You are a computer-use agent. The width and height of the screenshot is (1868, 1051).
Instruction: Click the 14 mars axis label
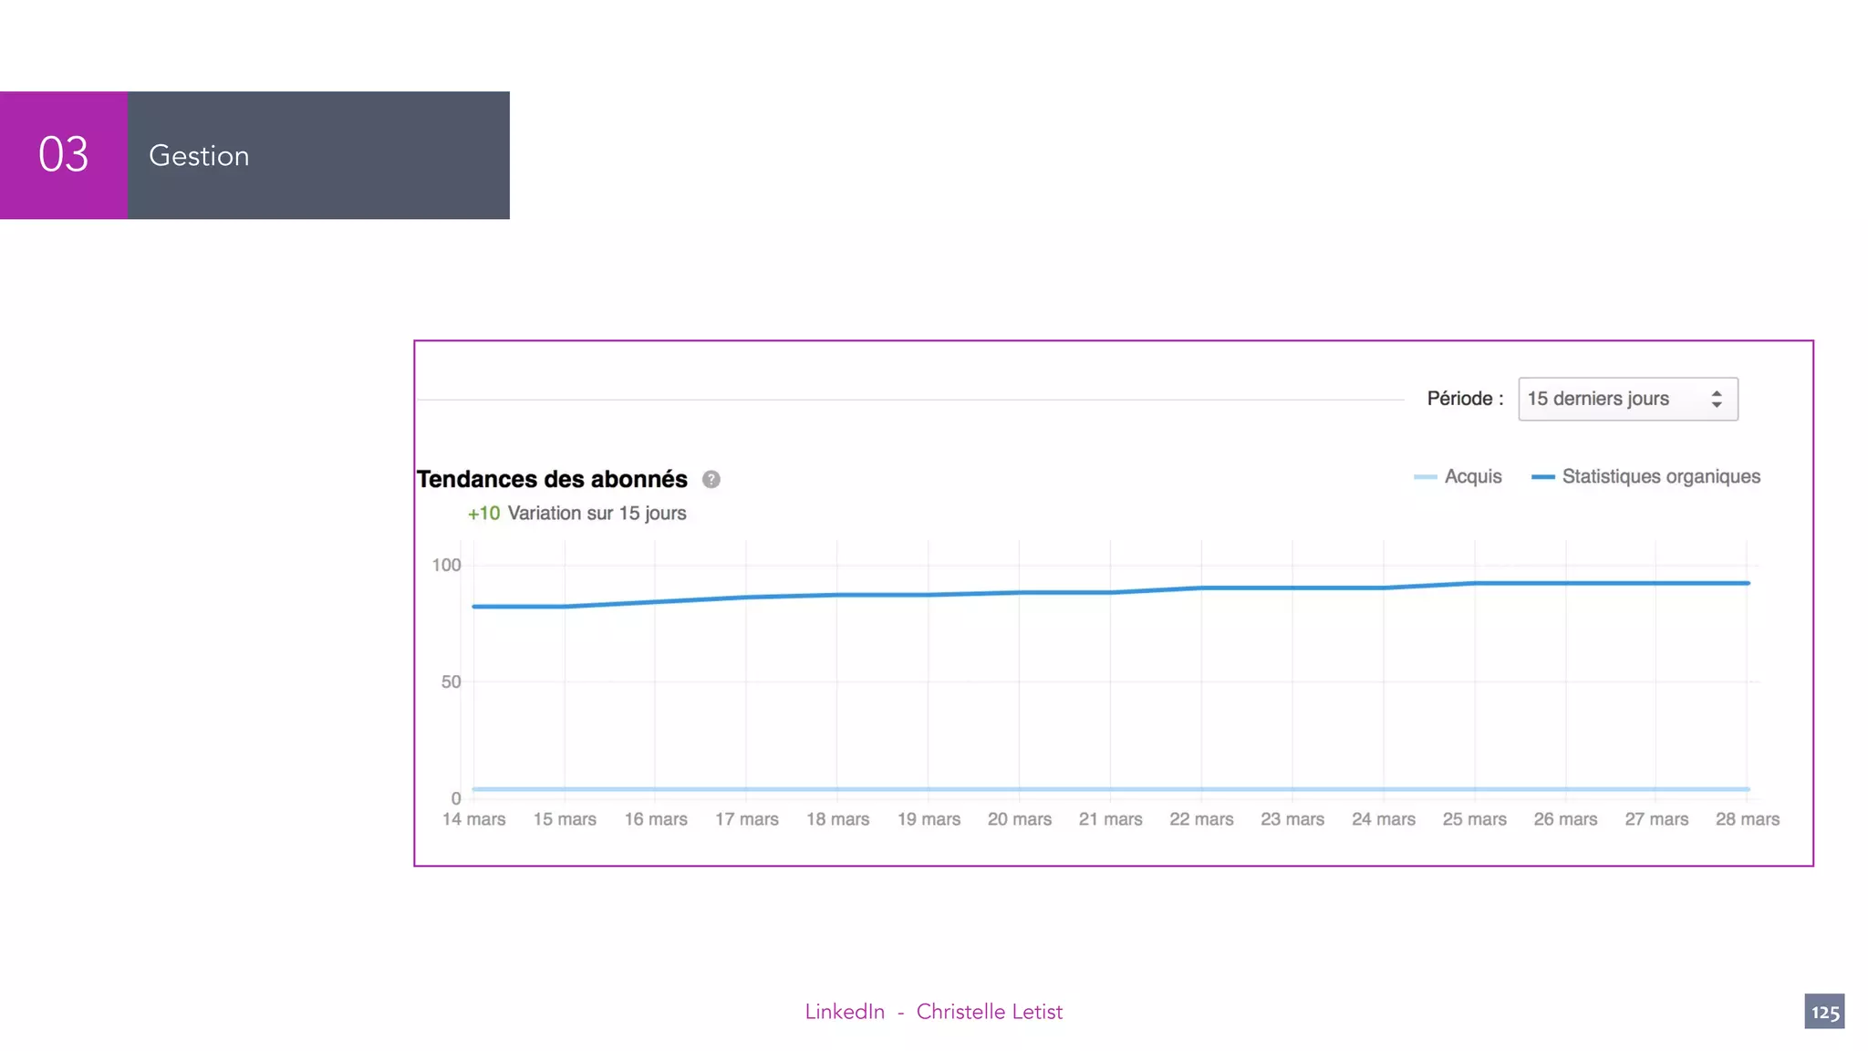click(x=473, y=819)
